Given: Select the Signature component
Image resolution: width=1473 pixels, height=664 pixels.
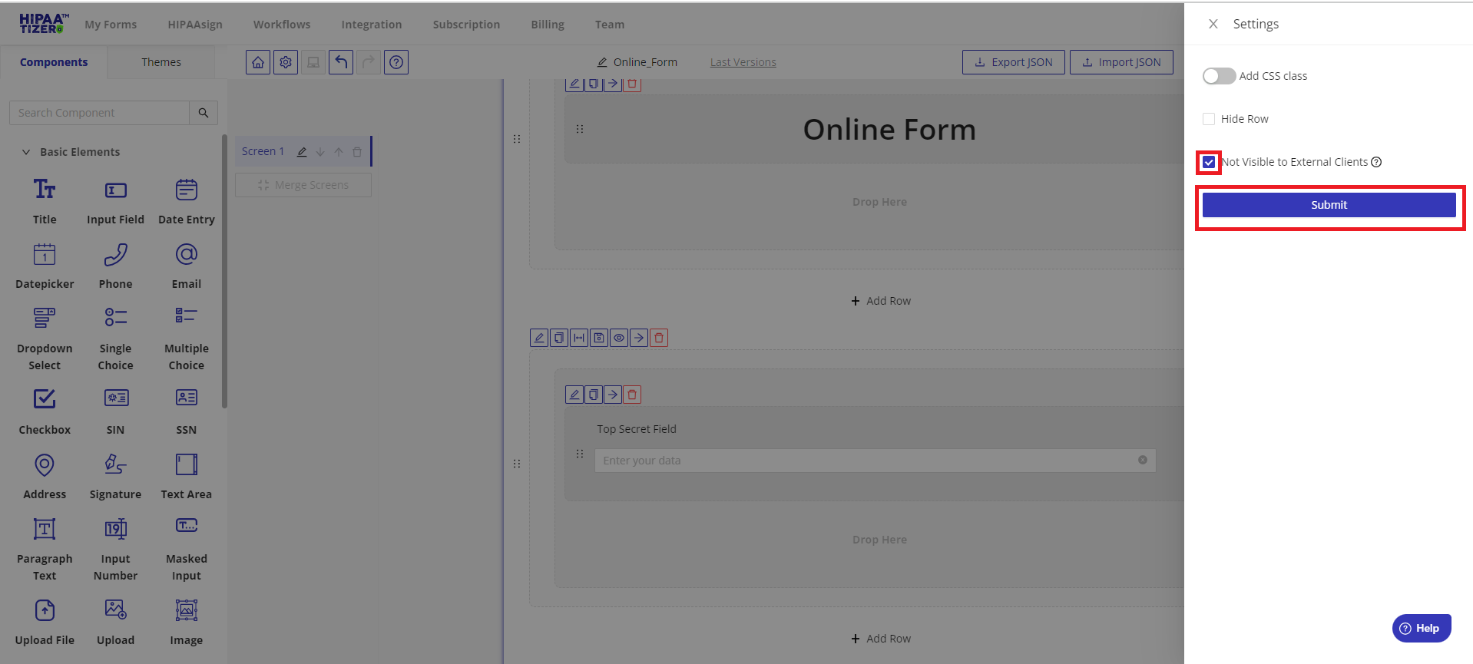Looking at the screenshot, I should pos(115,477).
